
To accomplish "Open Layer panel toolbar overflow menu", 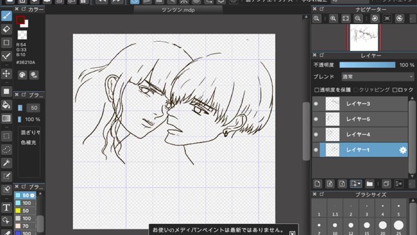I will tap(412, 183).
